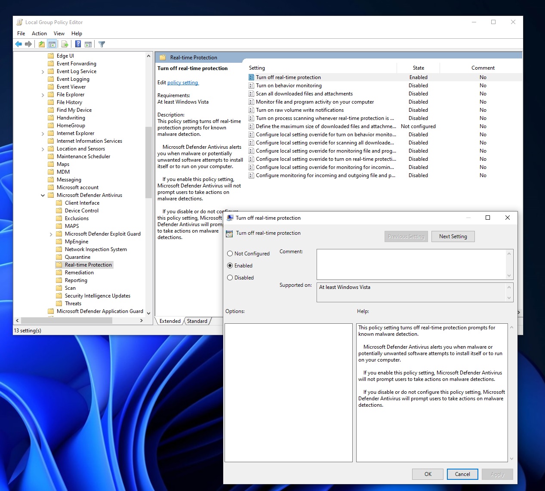Expand the Location and Sensors tree node
The image size is (545, 491).
[x=43, y=149]
